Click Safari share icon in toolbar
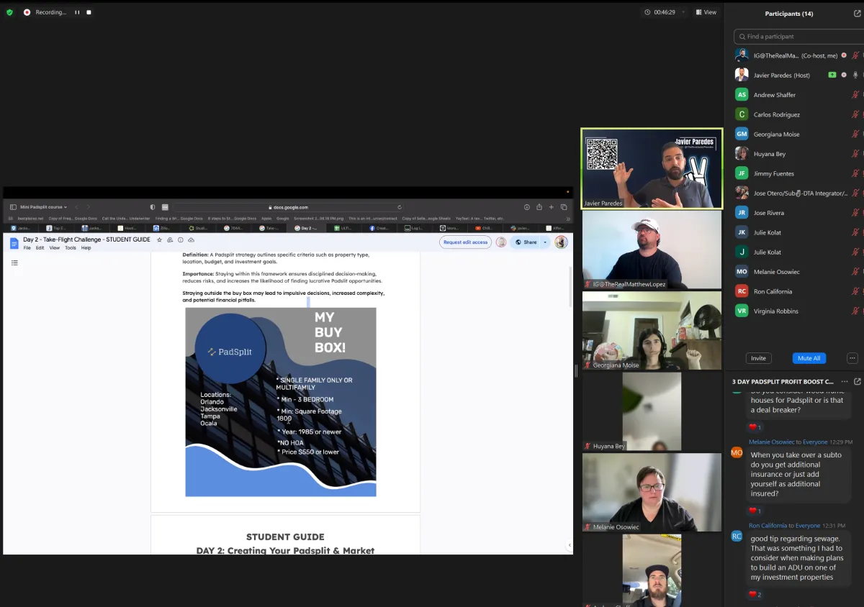The image size is (864, 607). [x=539, y=207]
